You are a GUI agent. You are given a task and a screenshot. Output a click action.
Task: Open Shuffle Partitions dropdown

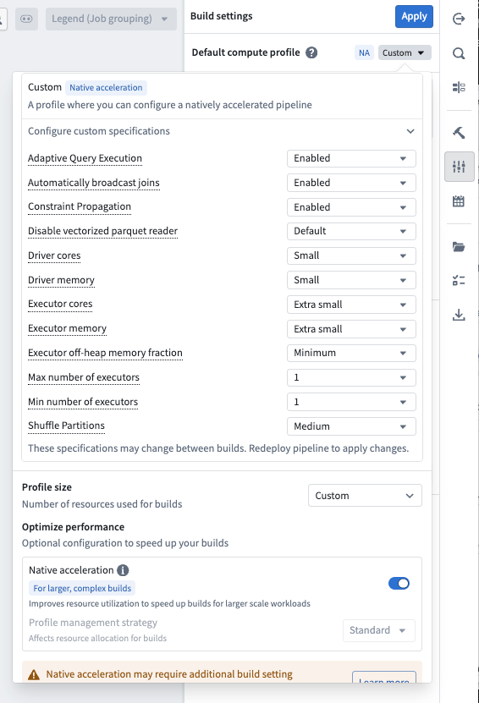coord(351,426)
